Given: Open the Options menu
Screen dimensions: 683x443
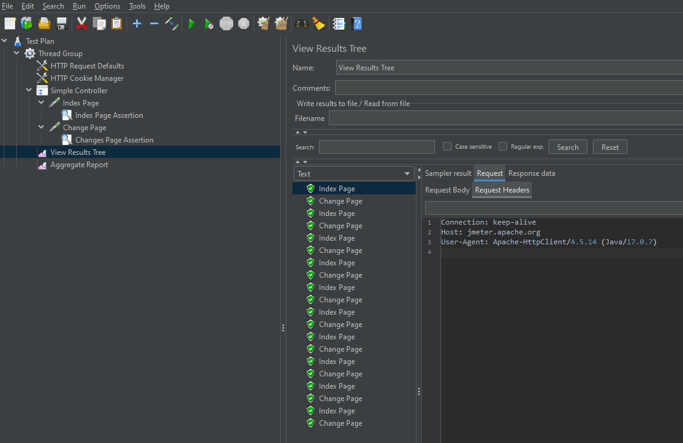Looking at the screenshot, I should pos(107,6).
